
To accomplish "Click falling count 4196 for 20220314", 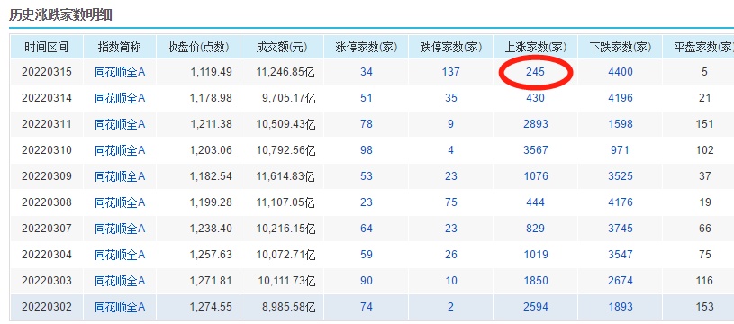I will tap(621, 98).
